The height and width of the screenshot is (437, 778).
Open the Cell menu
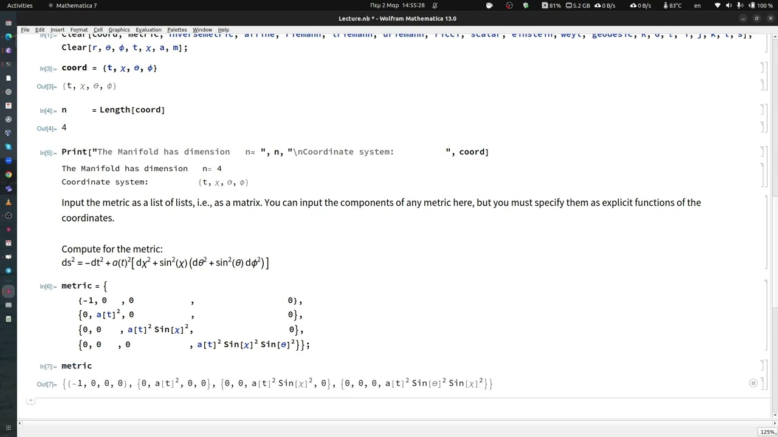98,30
